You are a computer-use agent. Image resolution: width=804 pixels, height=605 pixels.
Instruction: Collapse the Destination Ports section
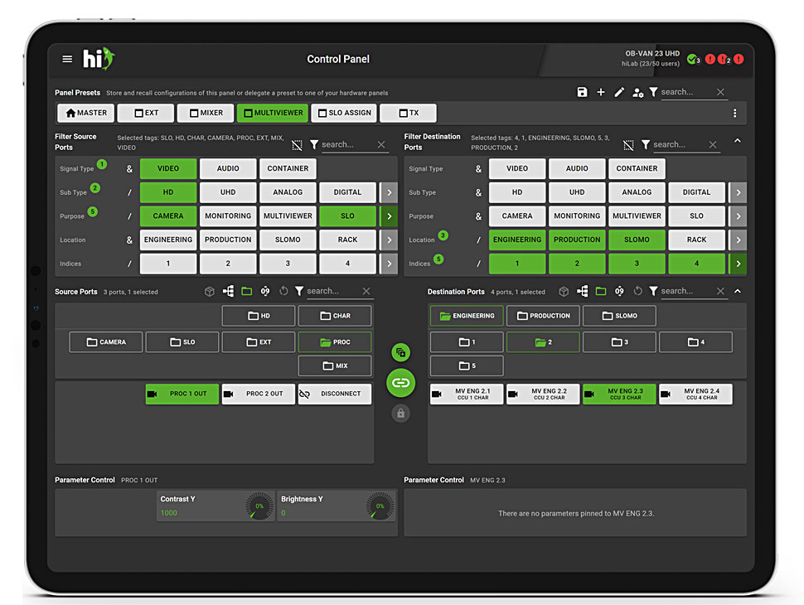tap(738, 291)
